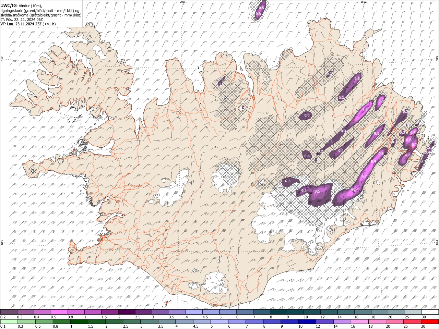The height and width of the screenshot is (329, 439).
Task: Pick the red bottom legend swatch after 30
Action: click(429, 321)
